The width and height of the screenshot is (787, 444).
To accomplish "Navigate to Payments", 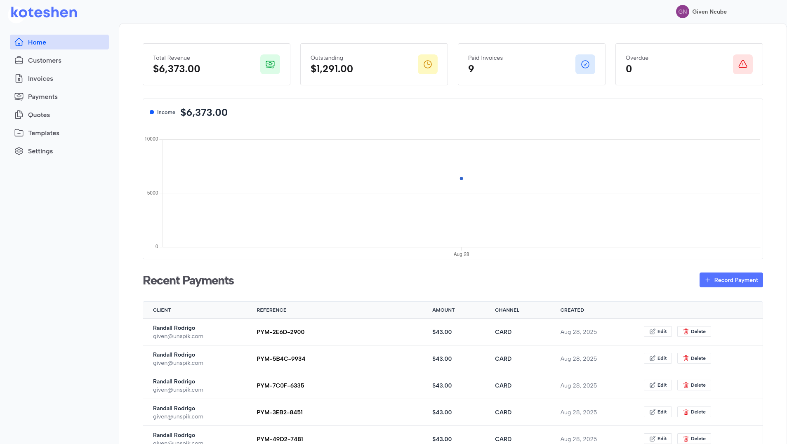I will pos(59,96).
